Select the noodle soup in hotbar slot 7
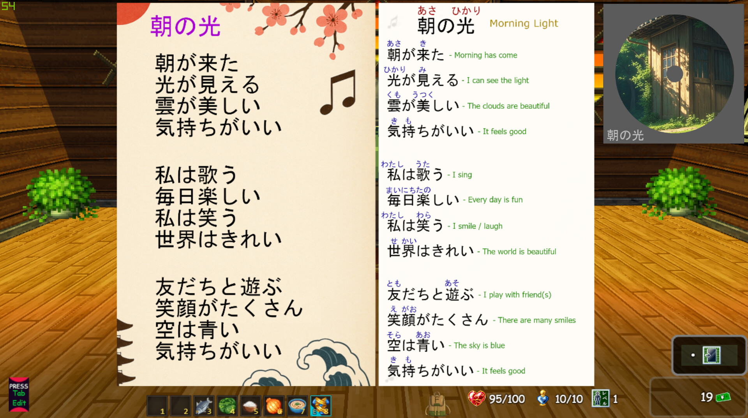Image resolution: width=748 pixels, height=418 pixels. [x=297, y=405]
